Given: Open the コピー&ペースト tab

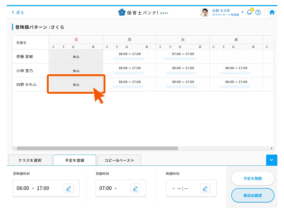Looking at the screenshot, I should tap(119, 160).
